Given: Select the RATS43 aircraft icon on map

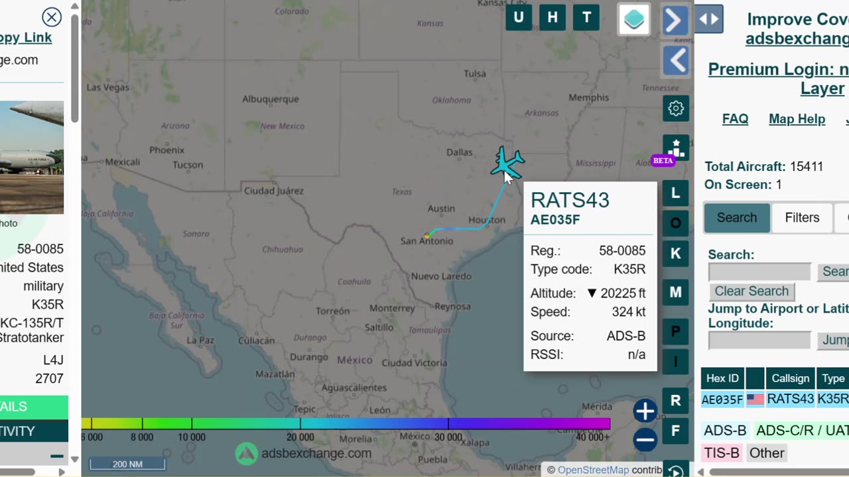Looking at the screenshot, I should click(x=508, y=162).
